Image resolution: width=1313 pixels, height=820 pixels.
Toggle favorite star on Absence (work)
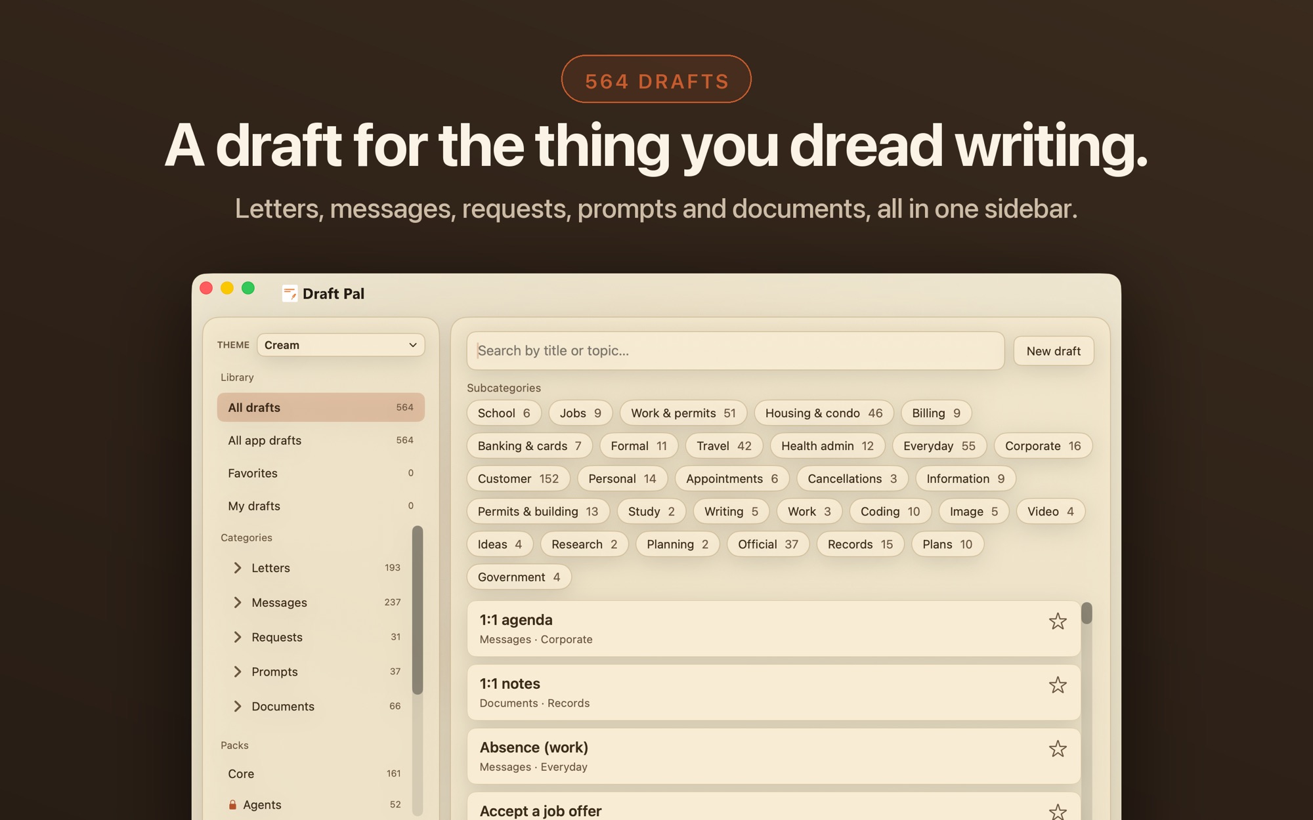click(x=1057, y=748)
